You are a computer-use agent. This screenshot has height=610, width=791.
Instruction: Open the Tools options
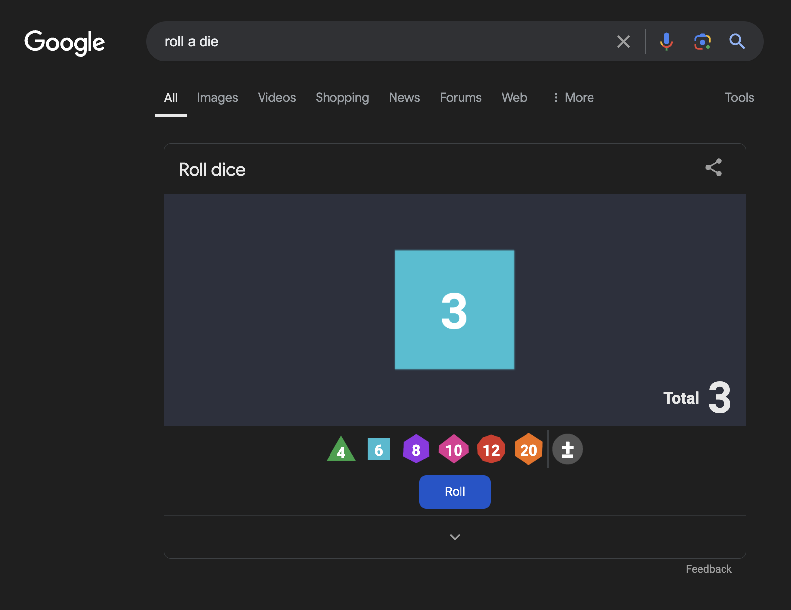coord(739,98)
